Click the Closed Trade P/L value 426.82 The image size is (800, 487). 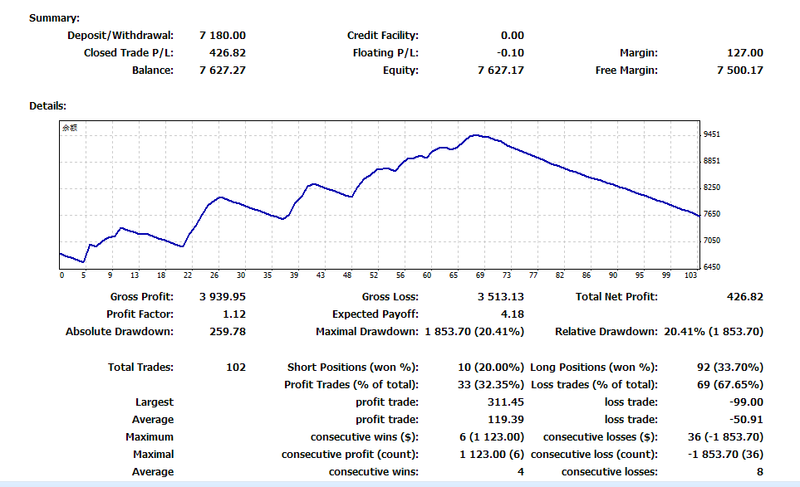coord(228,52)
